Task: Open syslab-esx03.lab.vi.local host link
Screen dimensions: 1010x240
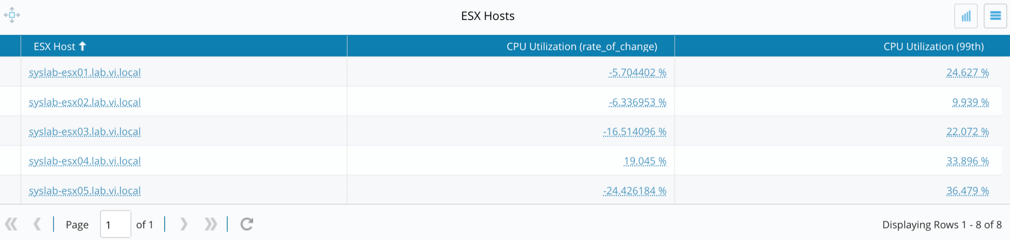Action: click(85, 132)
